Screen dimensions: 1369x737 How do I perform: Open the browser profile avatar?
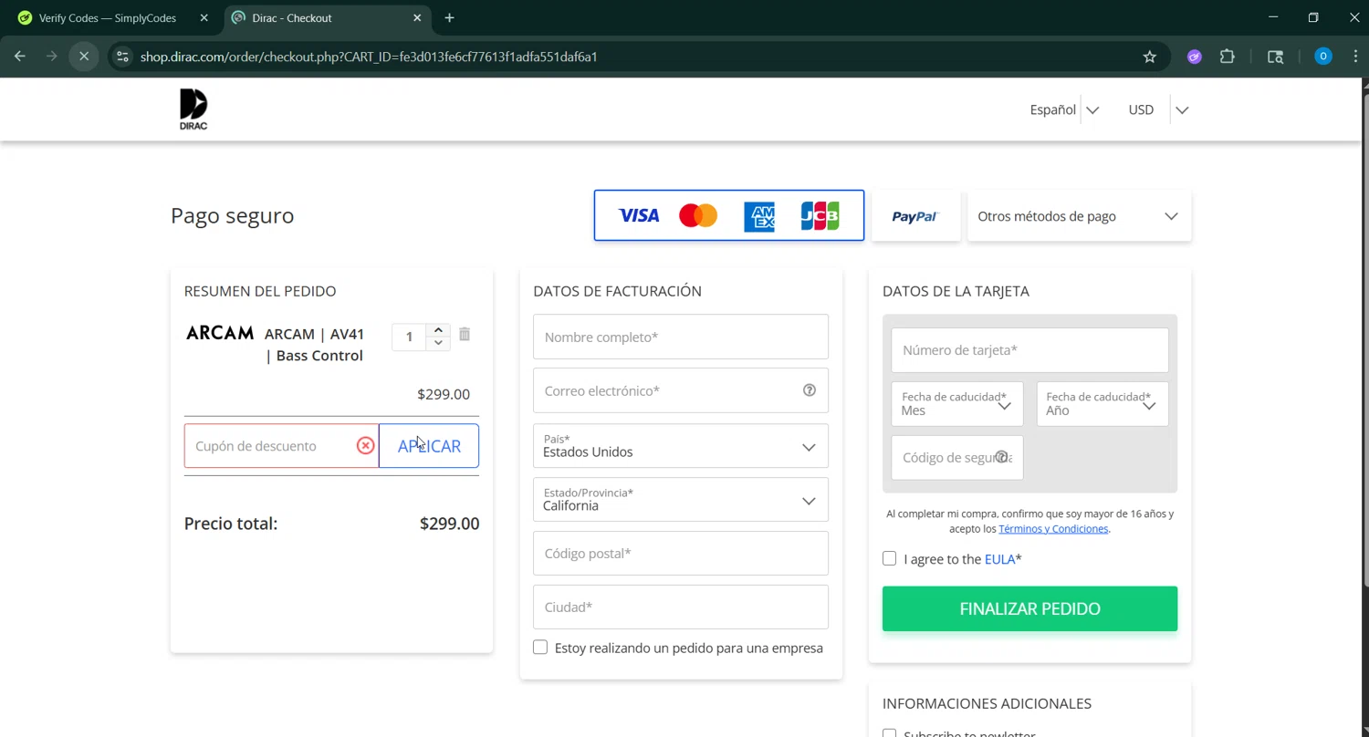click(x=1323, y=57)
